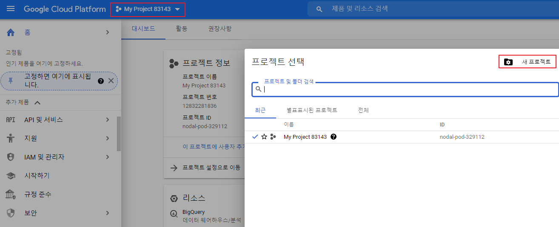Click the magnifier icon in project search field
This screenshot has height=227, width=559.
coord(258,89)
